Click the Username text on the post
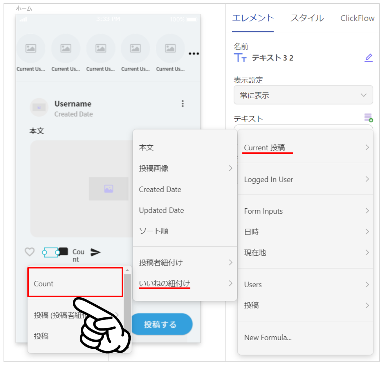The width and height of the screenshot is (385, 367). pyautogui.click(x=73, y=104)
